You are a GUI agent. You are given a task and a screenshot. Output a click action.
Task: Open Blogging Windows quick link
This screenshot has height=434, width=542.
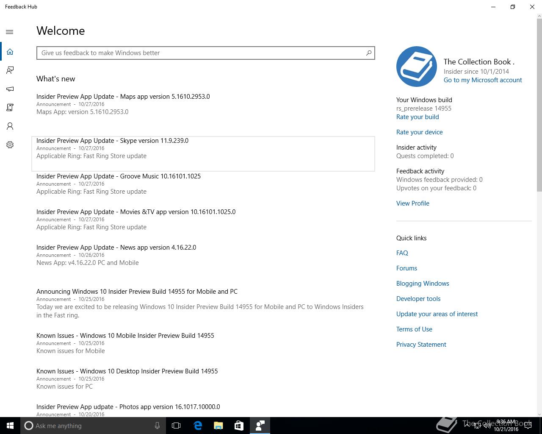coord(423,284)
